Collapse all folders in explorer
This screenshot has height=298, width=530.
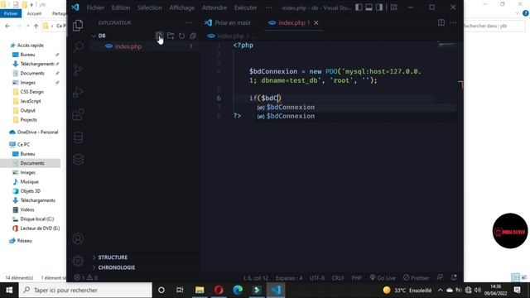coord(193,36)
